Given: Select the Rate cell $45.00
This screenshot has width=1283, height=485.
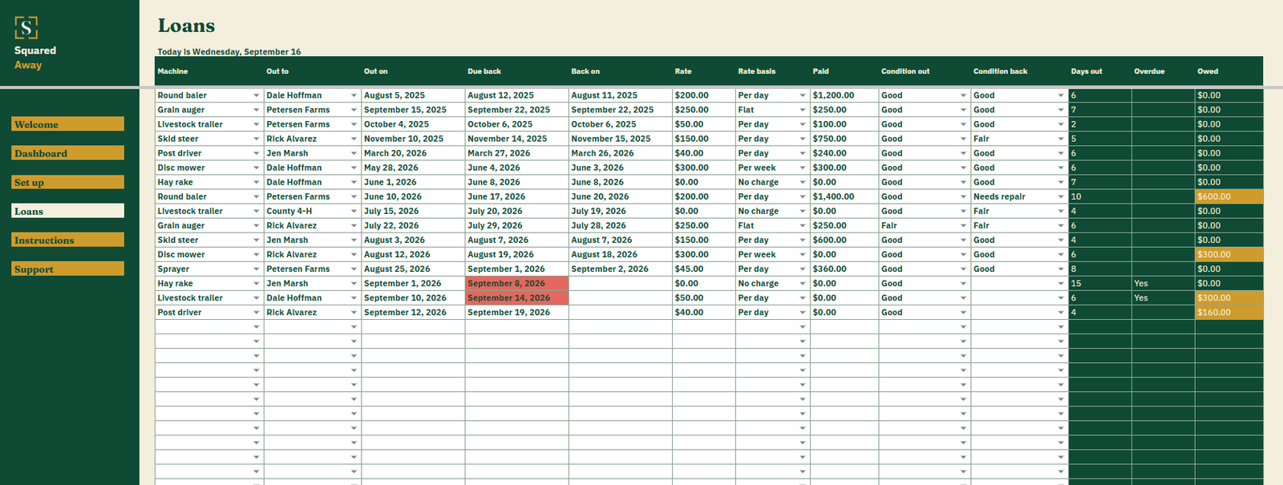Looking at the screenshot, I should pos(704,269).
